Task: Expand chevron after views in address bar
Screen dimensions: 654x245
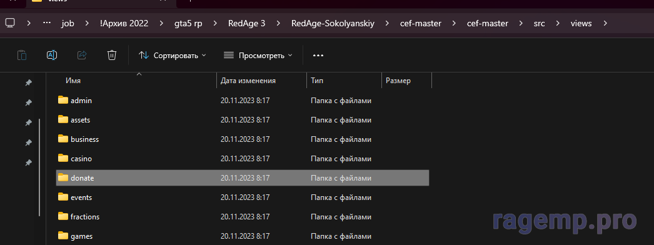Action: [x=606, y=23]
